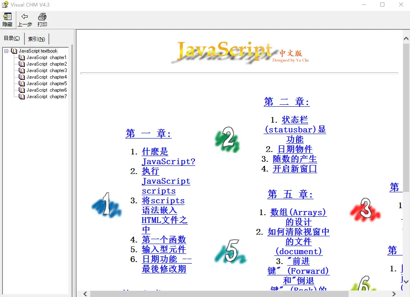410x297 pixels.
Task: Open JavaScript chapter1 in the tree
Action: point(46,57)
